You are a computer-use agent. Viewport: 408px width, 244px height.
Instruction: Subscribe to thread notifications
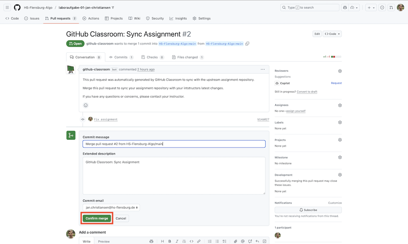[308, 210]
